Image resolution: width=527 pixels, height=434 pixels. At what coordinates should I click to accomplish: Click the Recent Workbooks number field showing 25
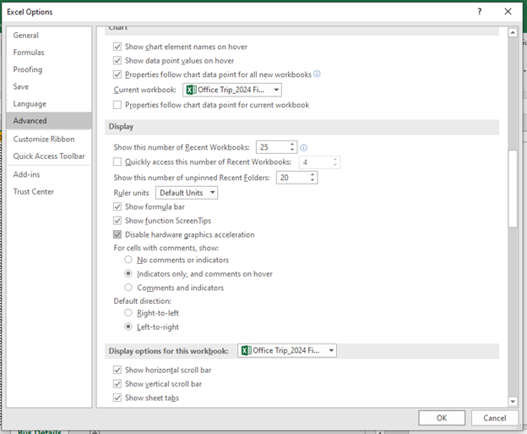(x=273, y=147)
